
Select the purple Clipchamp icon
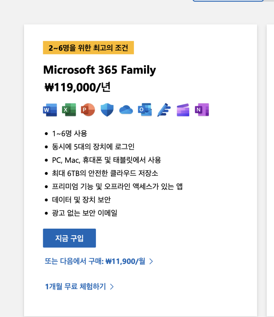click(183, 110)
